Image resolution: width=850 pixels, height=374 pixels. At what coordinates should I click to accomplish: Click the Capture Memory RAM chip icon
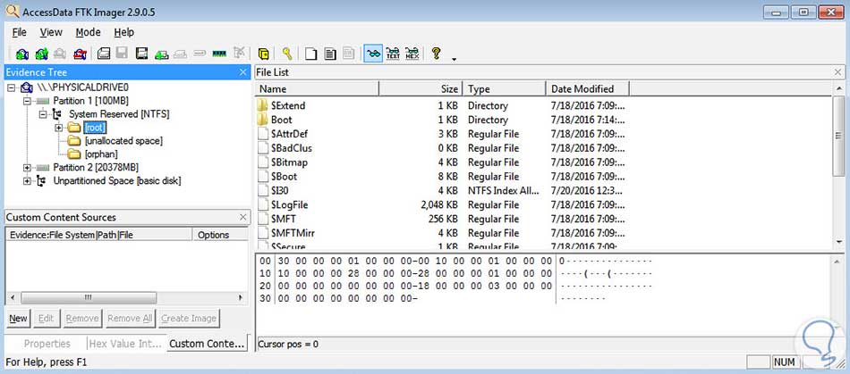click(x=219, y=54)
